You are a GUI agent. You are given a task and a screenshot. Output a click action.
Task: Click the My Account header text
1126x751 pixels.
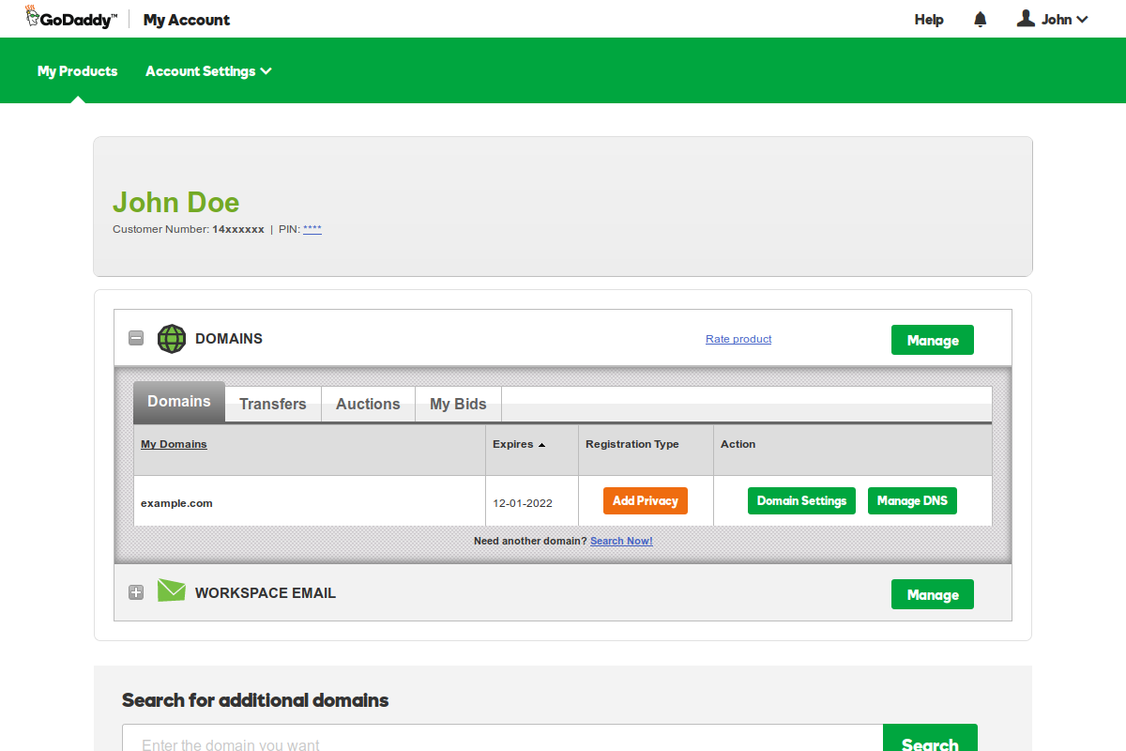(x=187, y=20)
